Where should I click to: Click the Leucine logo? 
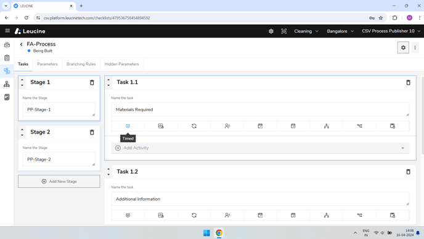tap(30, 31)
